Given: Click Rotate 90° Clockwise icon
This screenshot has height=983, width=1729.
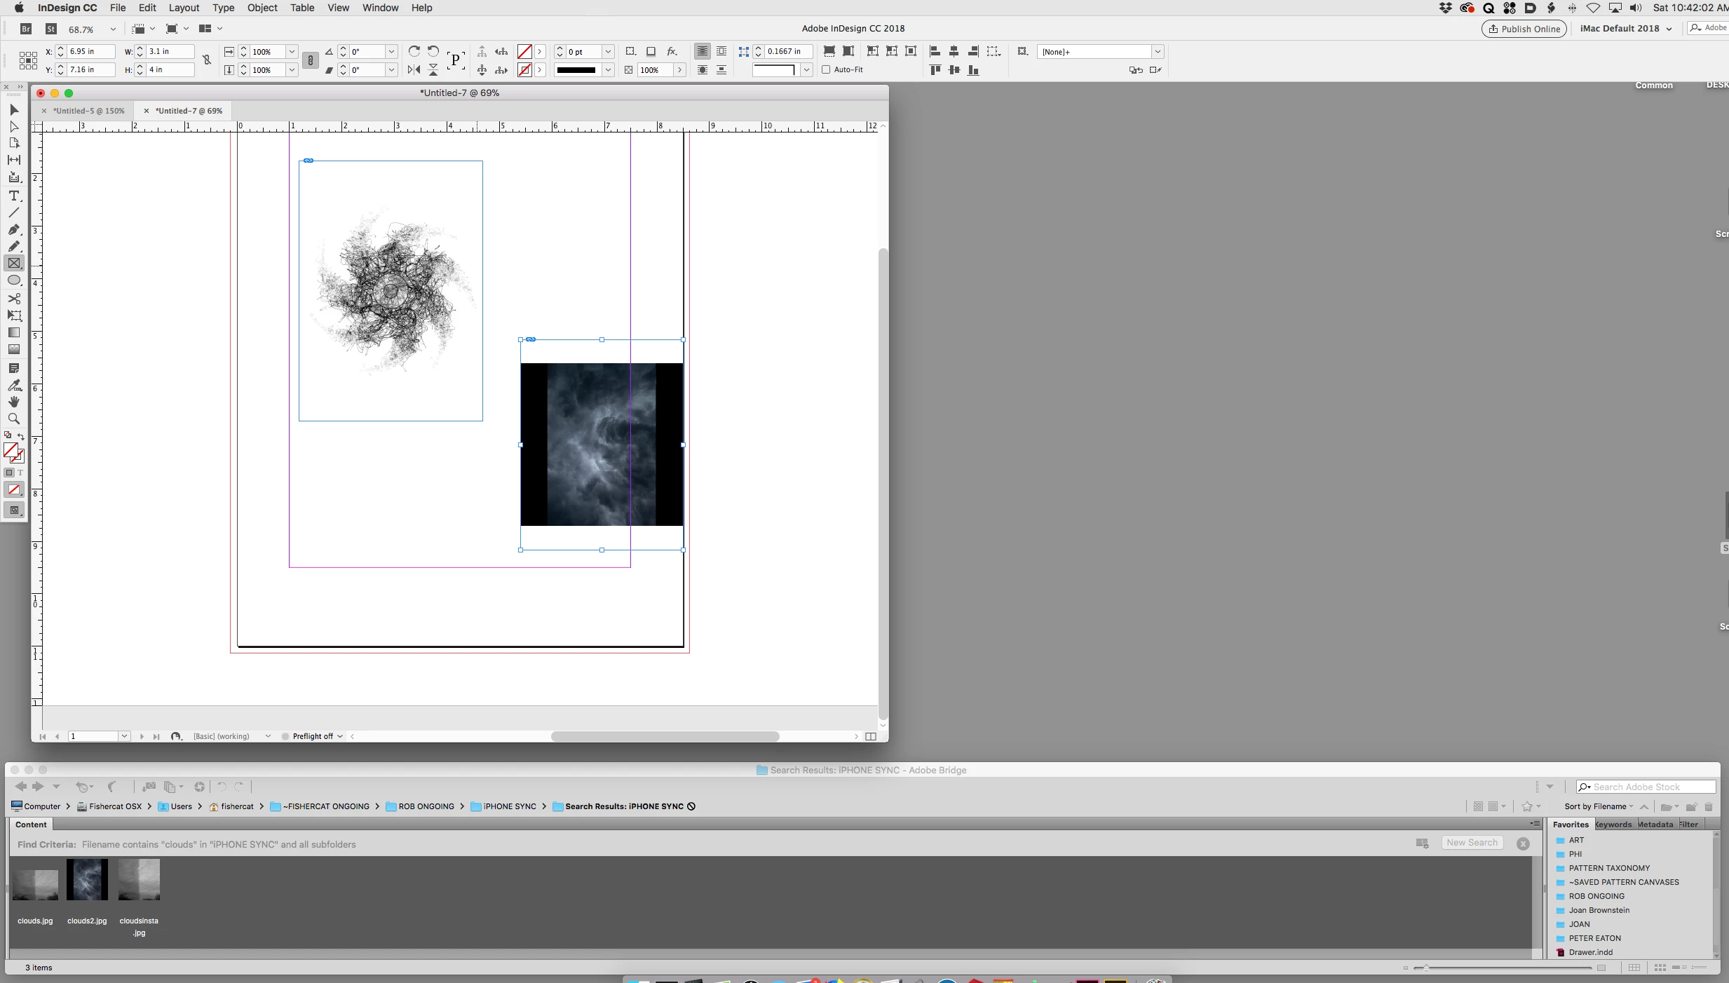Looking at the screenshot, I should coord(414,51).
